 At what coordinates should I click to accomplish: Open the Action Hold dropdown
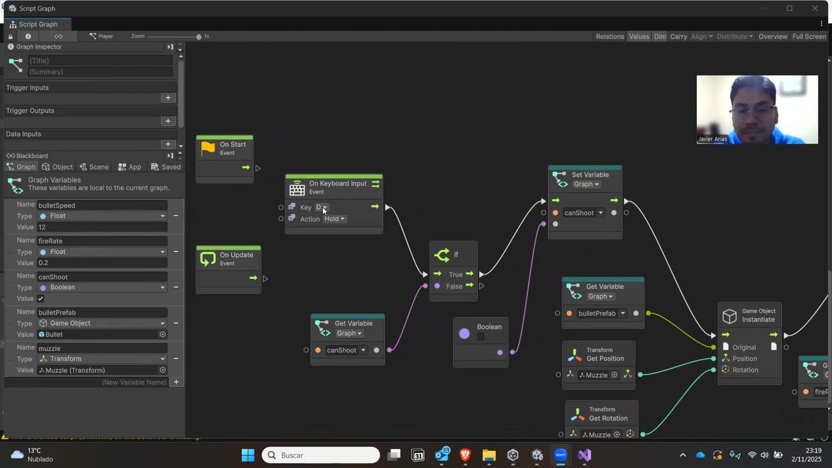tap(335, 219)
